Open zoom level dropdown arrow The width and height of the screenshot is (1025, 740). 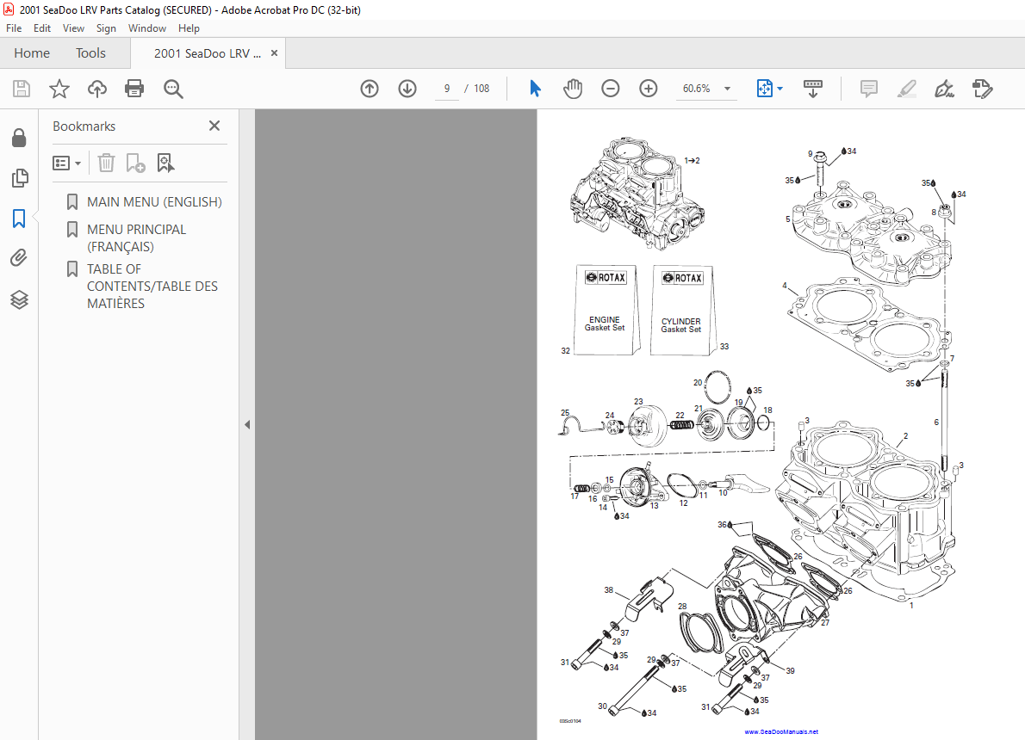[x=727, y=89]
